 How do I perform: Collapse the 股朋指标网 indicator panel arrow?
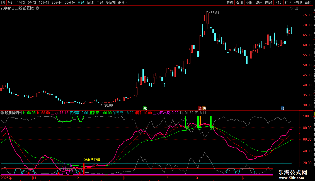[x=2, y=113]
